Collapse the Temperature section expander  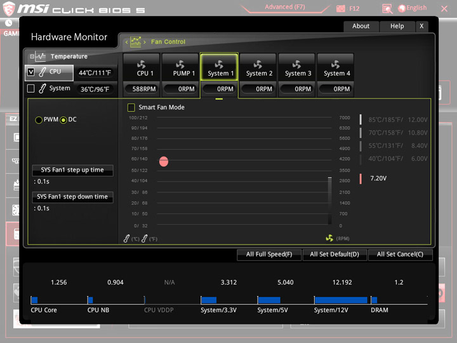click(32, 57)
